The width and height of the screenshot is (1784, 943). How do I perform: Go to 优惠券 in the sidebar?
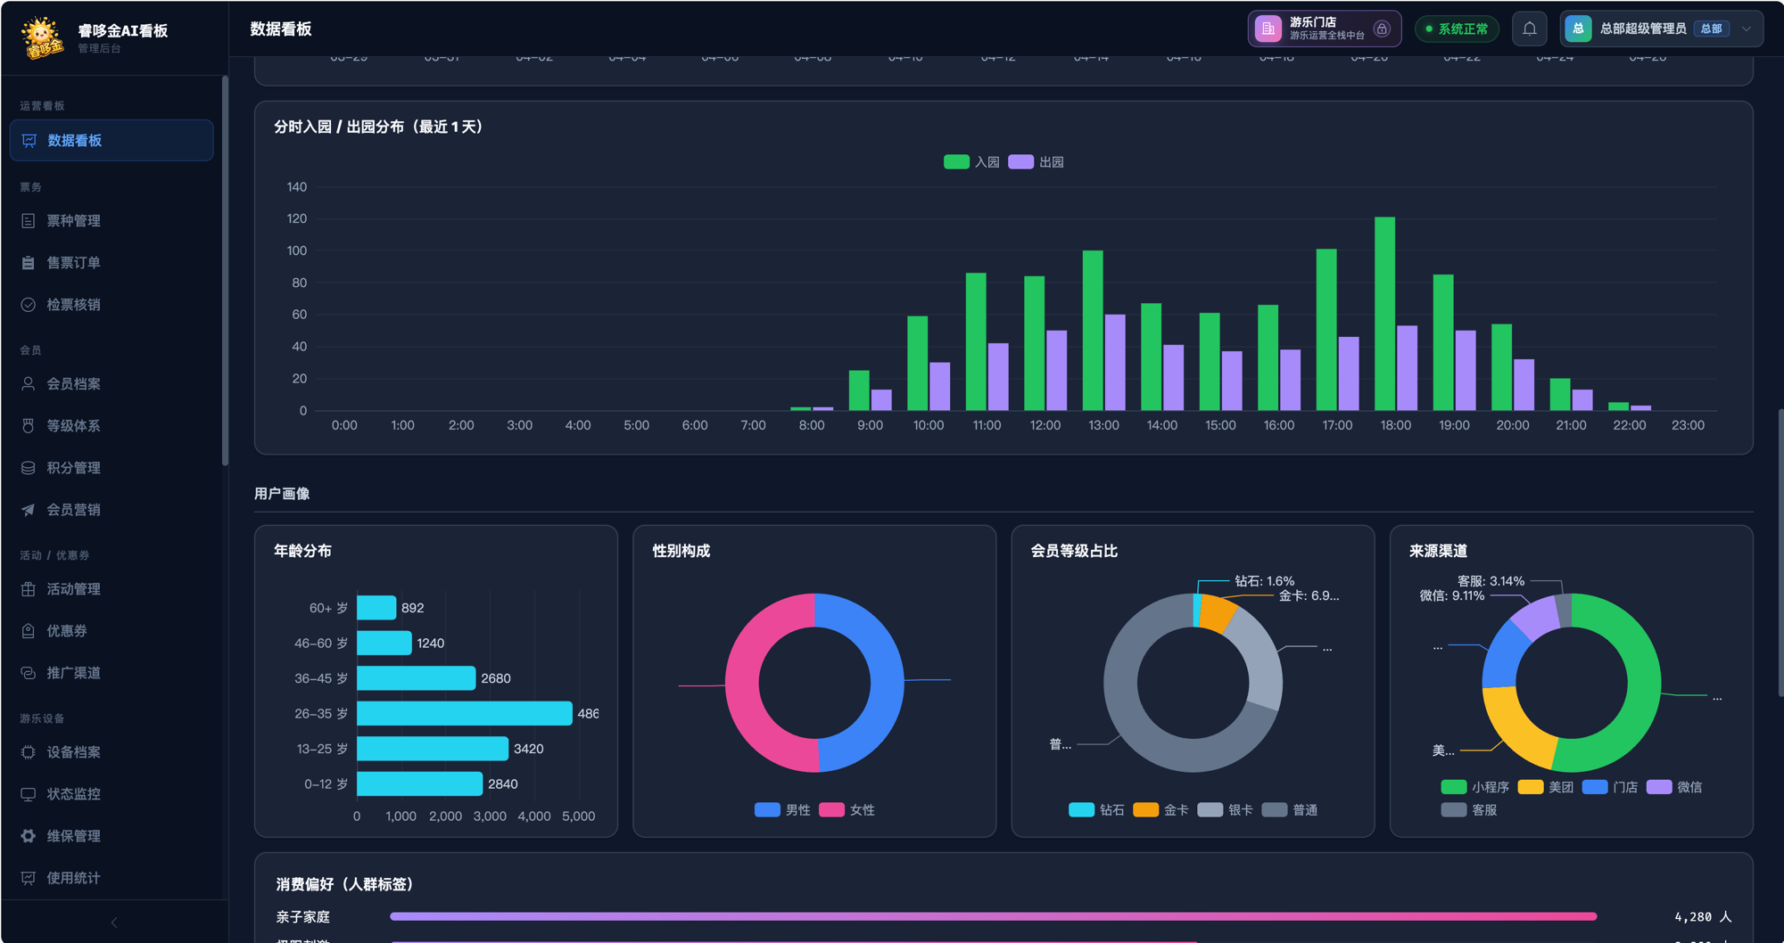[x=111, y=631]
